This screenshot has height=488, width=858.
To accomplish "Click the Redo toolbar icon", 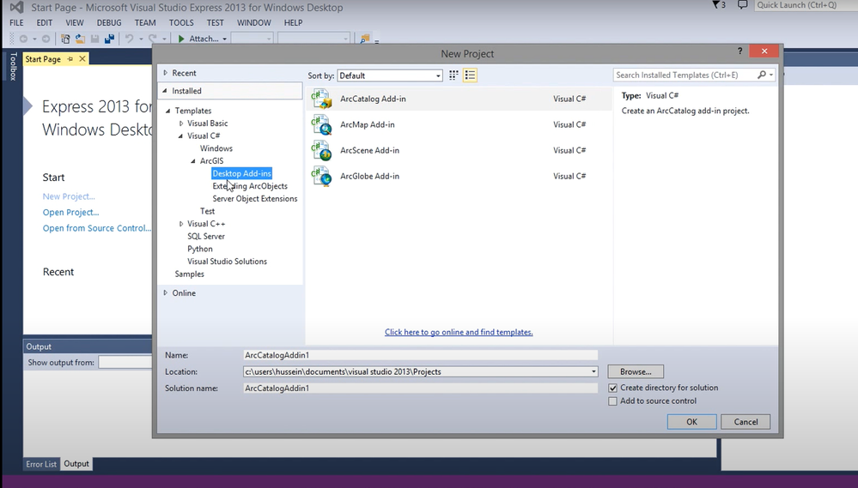I will coord(153,39).
